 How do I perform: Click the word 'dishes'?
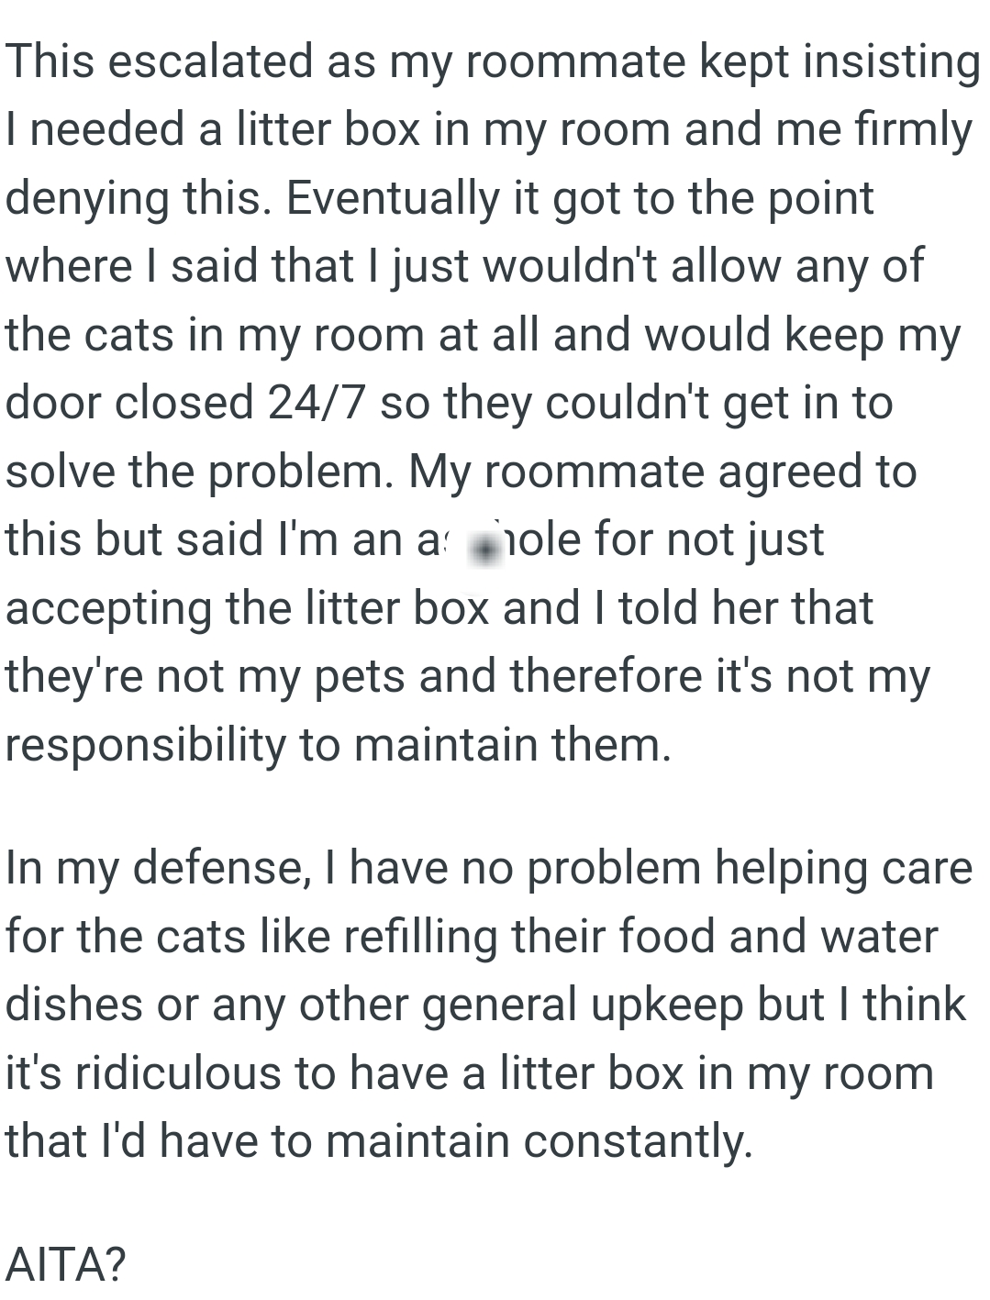[x=74, y=1004]
